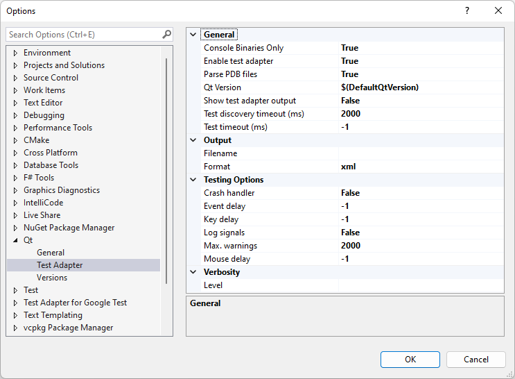Click the Key delay value
The image size is (515, 379).
[421, 219]
